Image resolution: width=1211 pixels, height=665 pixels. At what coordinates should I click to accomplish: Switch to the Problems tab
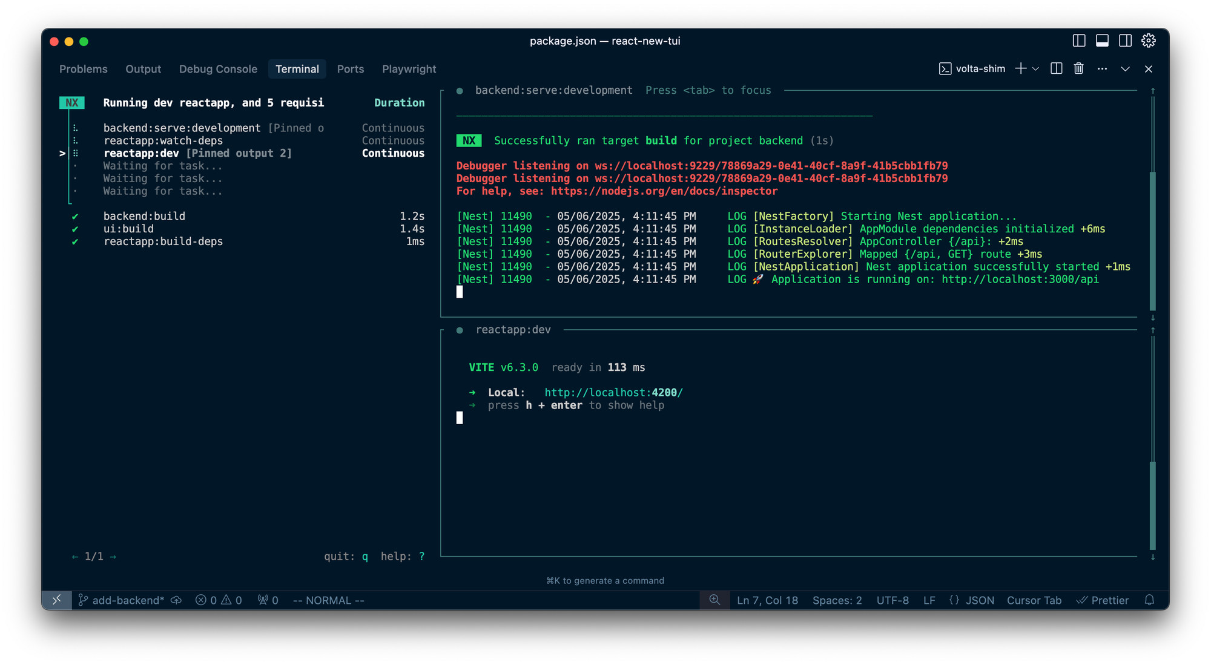pyautogui.click(x=84, y=69)
